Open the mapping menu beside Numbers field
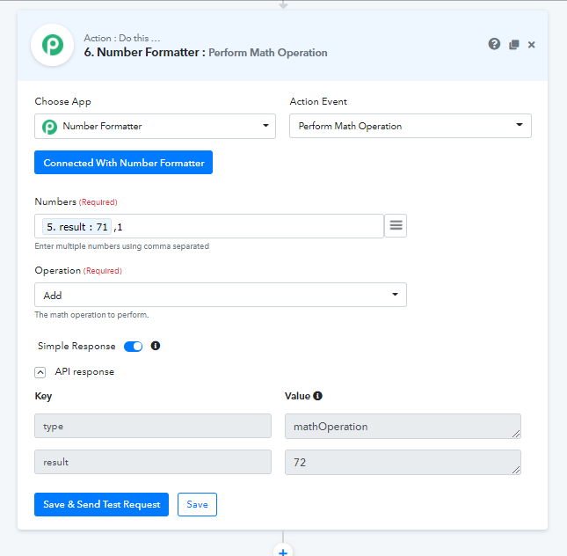This screenshot has height=556, width=567. tap(396, 226)
